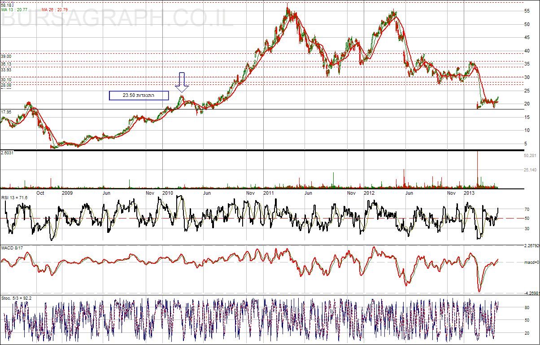Click the 17.95 horizontal support line label
The height and width of the screenshot is (345, 540).
(x=6, y=112)
